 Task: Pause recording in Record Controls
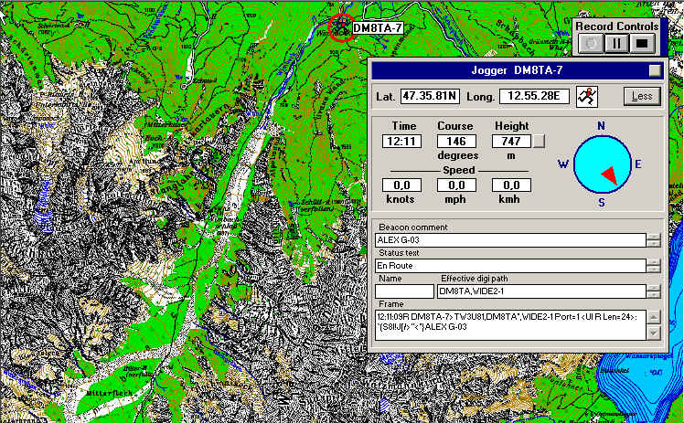click(x=616, y=44)
